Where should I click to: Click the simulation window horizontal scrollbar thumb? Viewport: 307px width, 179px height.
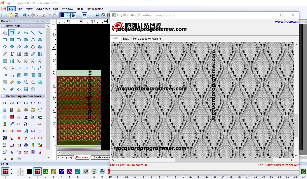[224, 160]
